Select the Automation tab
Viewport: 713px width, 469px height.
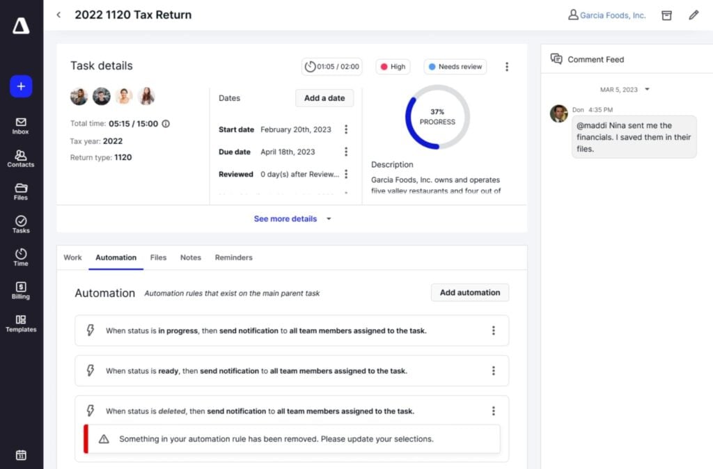[x=116, y=257]
